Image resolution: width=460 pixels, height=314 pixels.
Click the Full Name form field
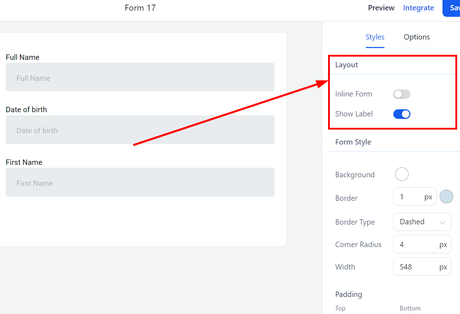click(x=140, y=77)
